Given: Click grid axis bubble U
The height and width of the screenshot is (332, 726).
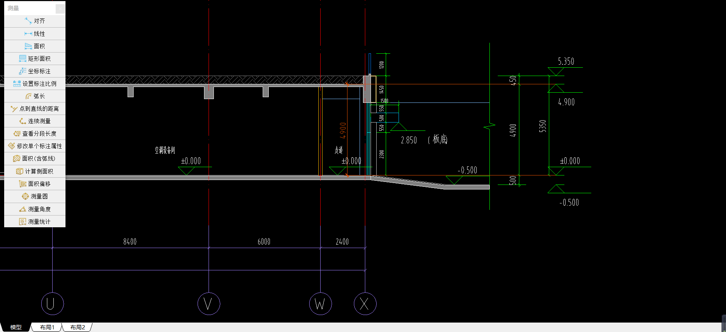Looking at the screenshot, I should [52, 304].
